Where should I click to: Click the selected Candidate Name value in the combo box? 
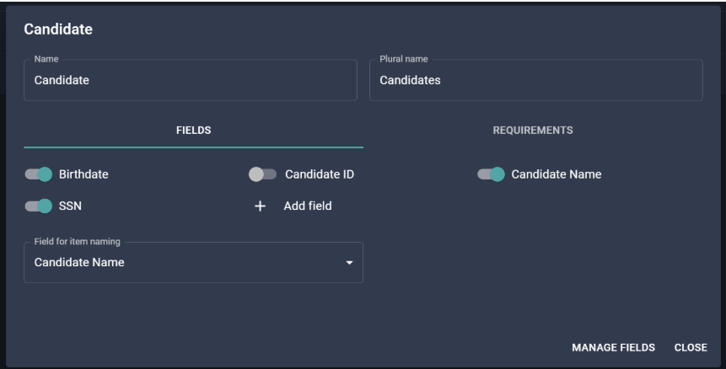click(79, 262)
